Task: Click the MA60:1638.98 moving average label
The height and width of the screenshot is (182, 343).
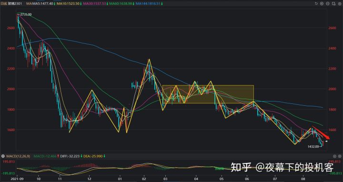Action: [x=121, y=4]
